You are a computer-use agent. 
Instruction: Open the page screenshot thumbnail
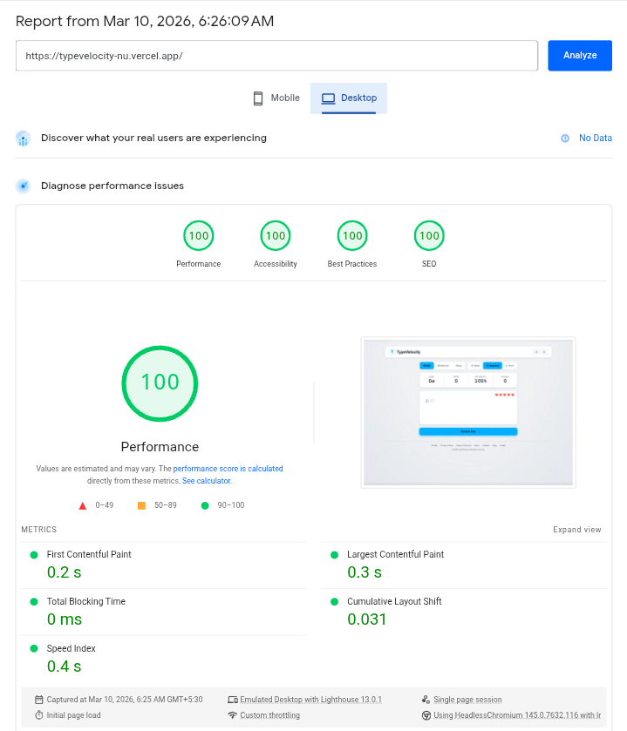pos(468,412)
